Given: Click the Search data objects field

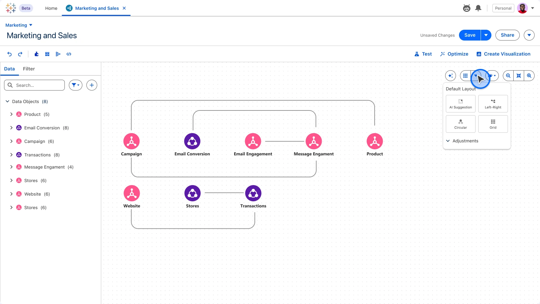Looking at the screenshot, I should pyautogui.click(x=34, y=85).
